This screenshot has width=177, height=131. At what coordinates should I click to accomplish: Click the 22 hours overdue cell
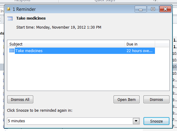(x=140, y=51)
